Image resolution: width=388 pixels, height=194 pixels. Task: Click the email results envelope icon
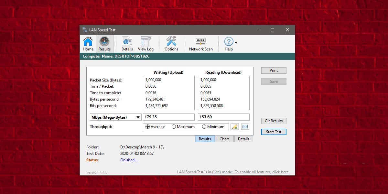tap(245, 127)
